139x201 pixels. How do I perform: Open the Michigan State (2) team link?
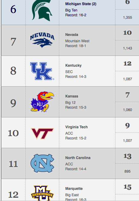click(81, 4)
